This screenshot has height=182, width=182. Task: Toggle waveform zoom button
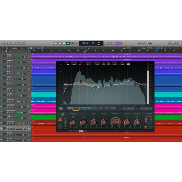tap(158, 48)
